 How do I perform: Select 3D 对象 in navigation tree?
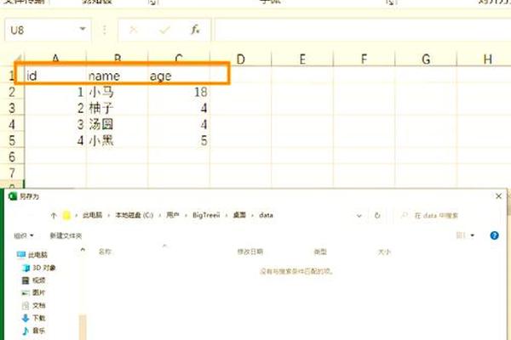[x=39, y=268]
